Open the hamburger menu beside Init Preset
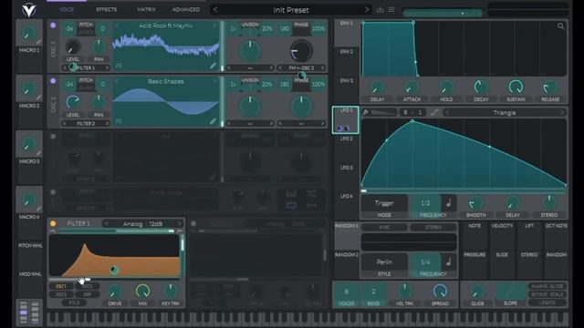Image resolution: width=584 pixels, height=328 pixels. 391,10
